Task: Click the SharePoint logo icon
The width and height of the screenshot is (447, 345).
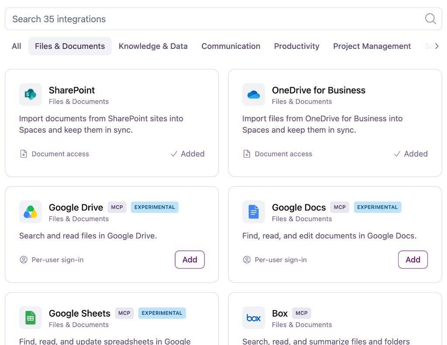Action: pos(31,94)
